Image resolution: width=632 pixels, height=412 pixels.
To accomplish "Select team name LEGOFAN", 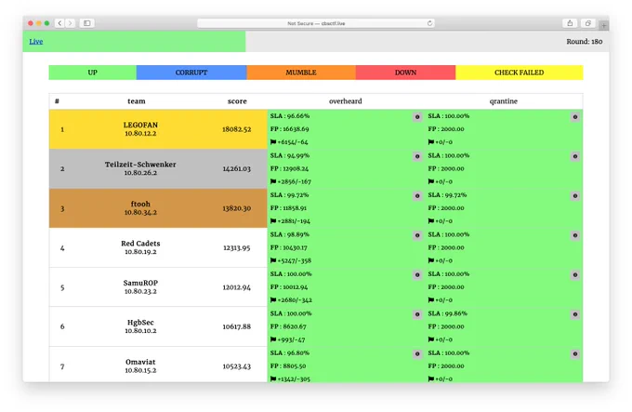I will 140,125.
